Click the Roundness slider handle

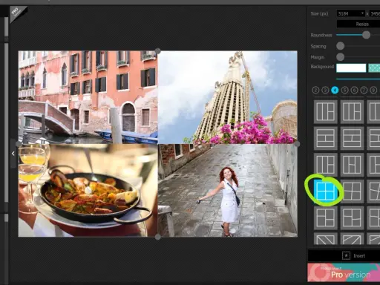(367, 35)
